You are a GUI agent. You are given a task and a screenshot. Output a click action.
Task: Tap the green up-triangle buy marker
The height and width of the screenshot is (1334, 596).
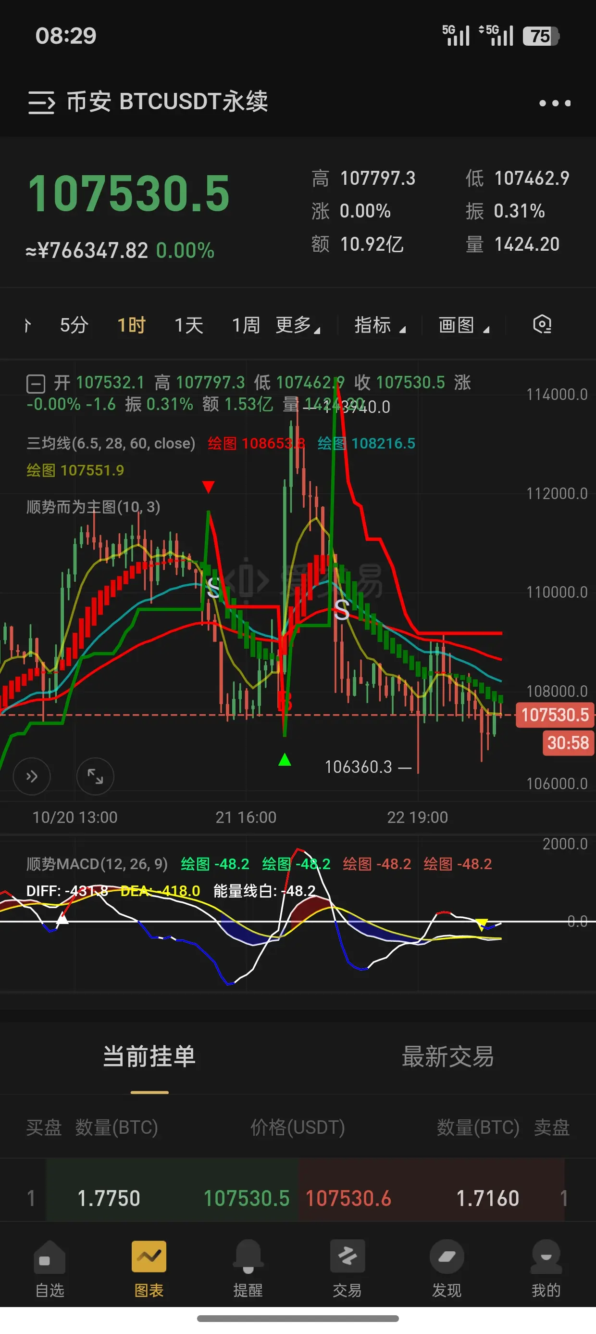coord(285,760)
